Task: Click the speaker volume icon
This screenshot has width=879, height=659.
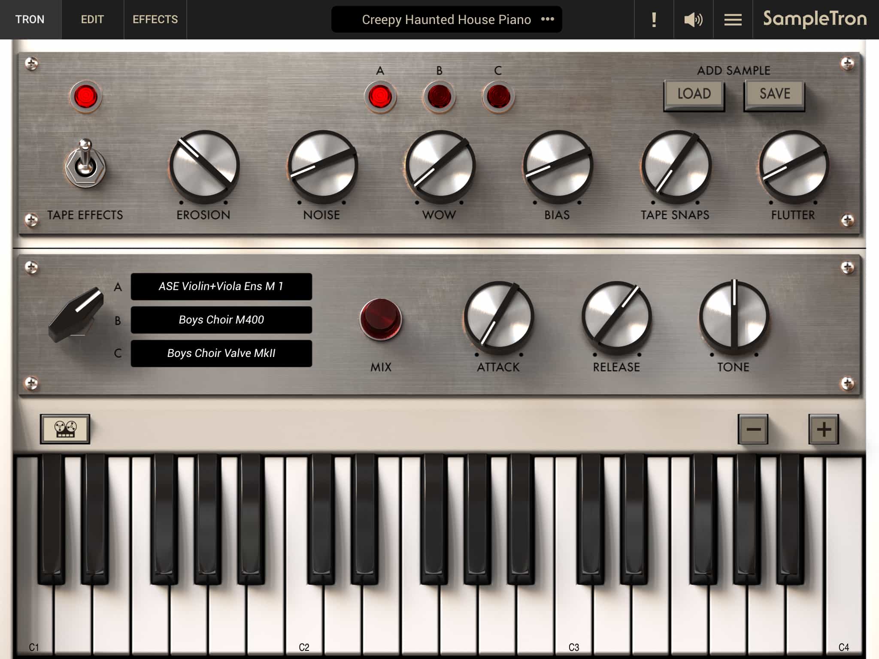Action: [693, 19]
